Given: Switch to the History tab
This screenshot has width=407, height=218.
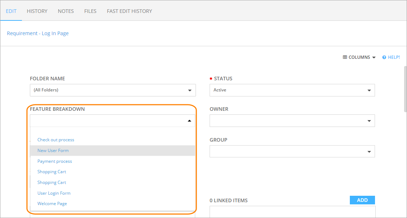Looking at the screenshot, I should tap(37, 11).
